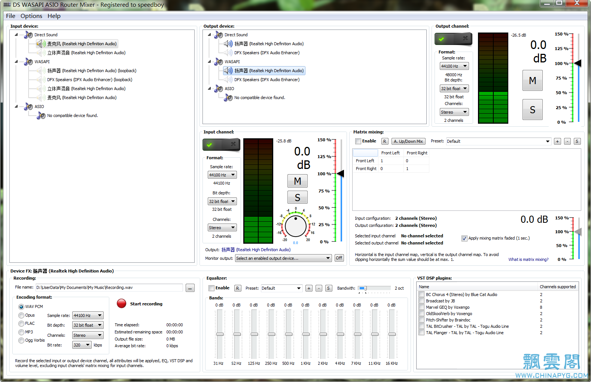Browse for recording file with ellipsis button
The image size is (591, 382).
click(x=190, y=288)
